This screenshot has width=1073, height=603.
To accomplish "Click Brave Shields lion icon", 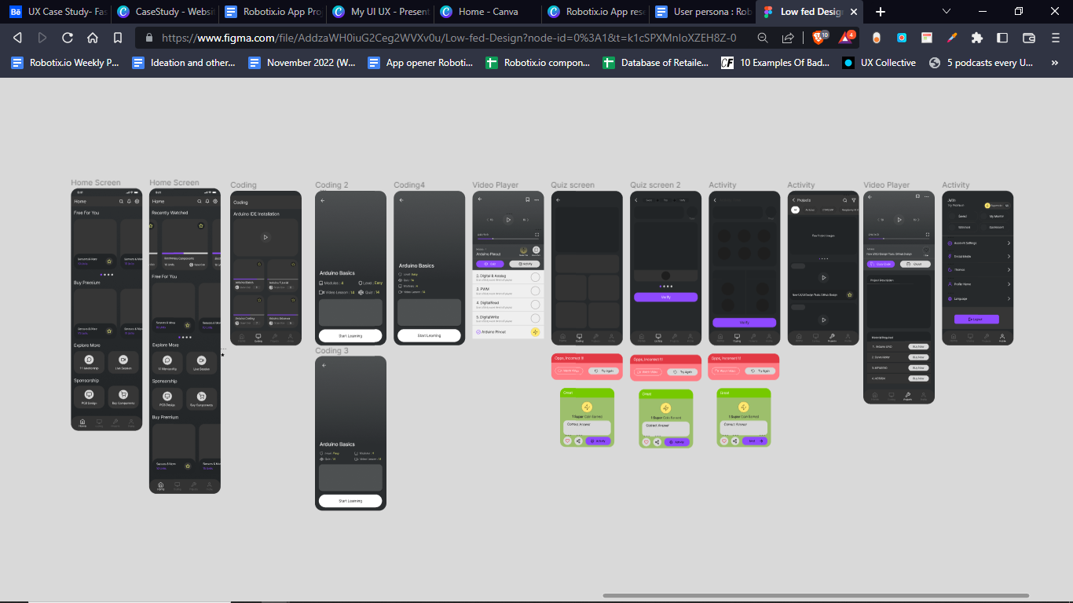I will [x=819, y=37].
